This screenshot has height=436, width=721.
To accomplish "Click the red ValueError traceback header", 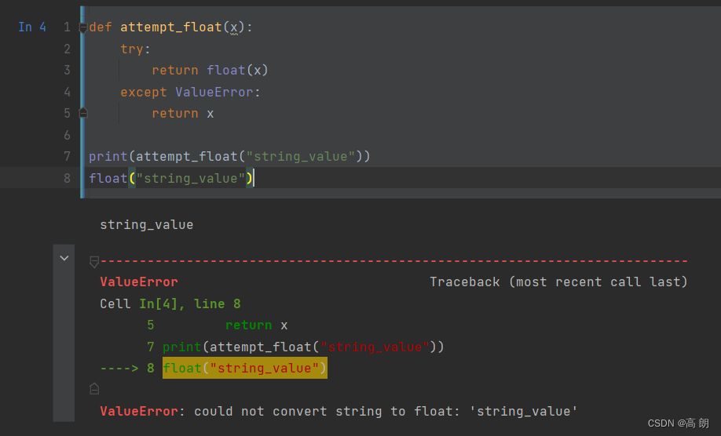I will (139, 282).
